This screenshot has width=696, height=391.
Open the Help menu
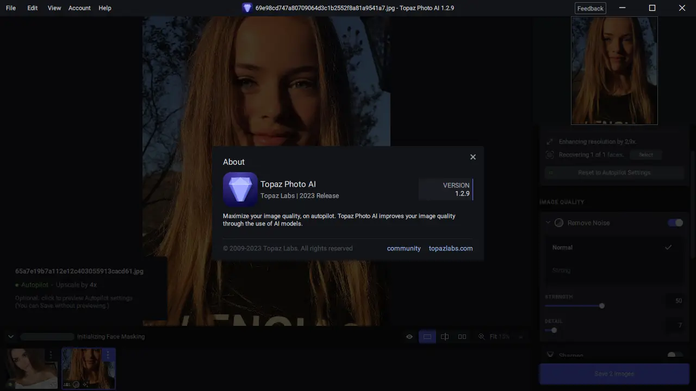click(105, 8)
